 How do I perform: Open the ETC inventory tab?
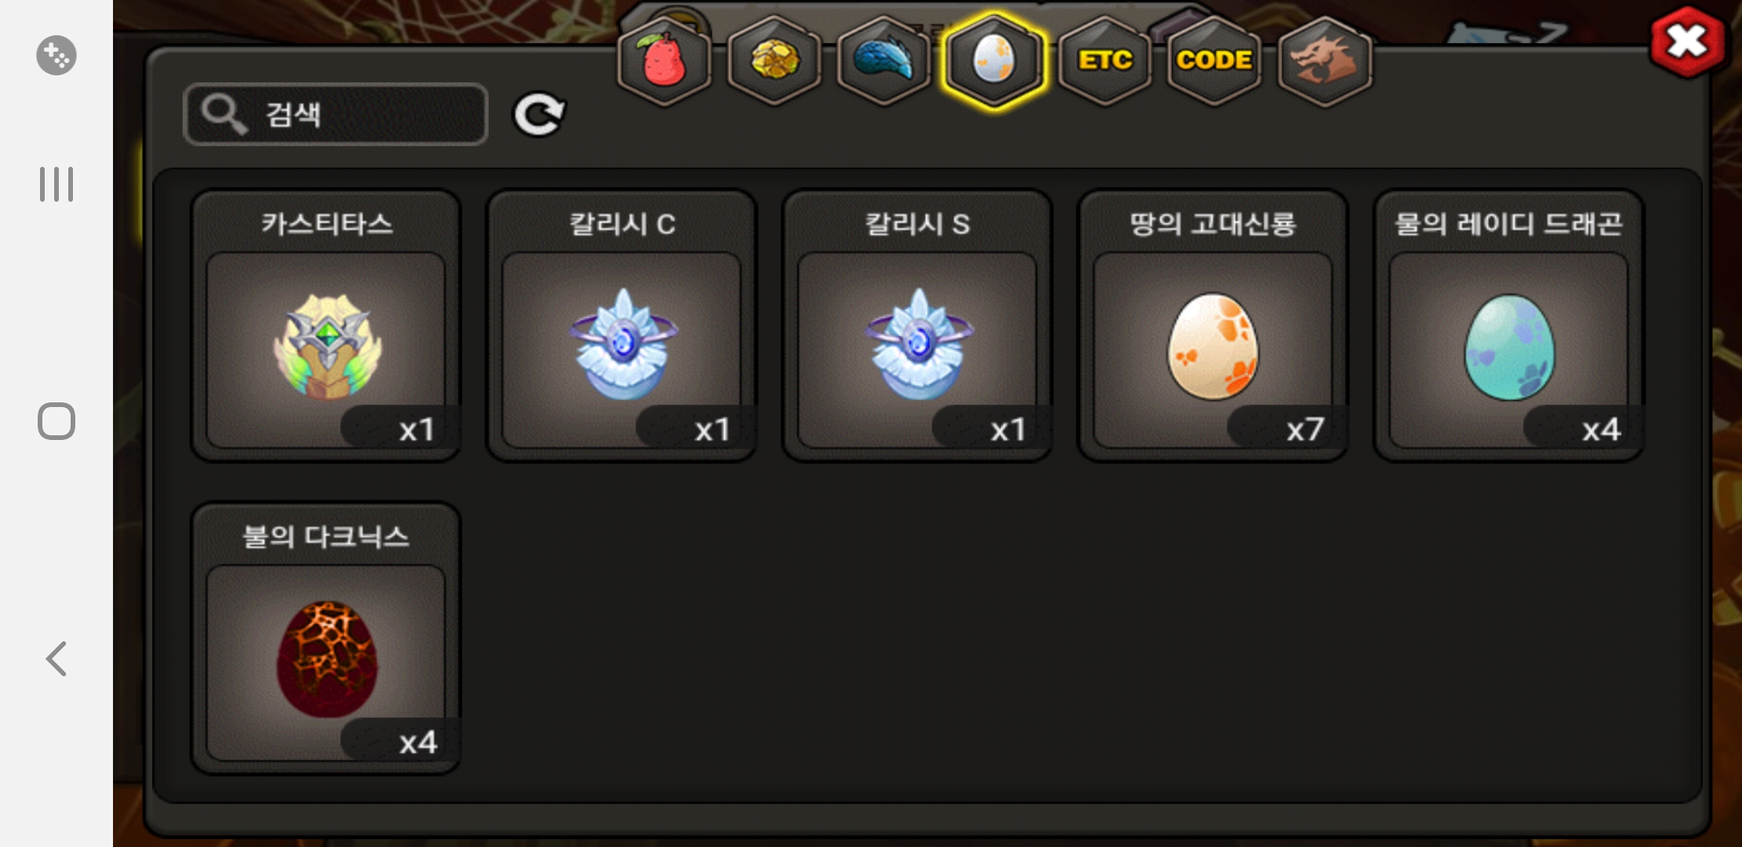[1105, 61]
